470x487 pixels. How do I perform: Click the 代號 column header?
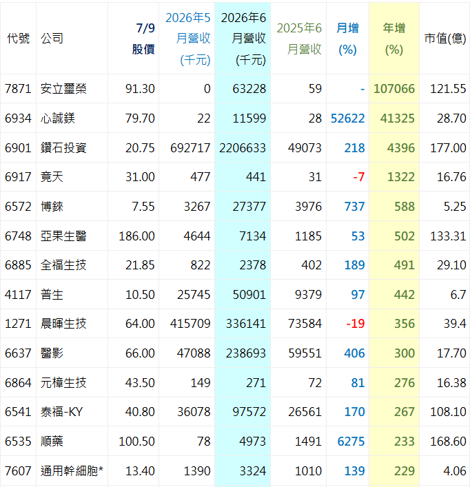click(19, 39)
